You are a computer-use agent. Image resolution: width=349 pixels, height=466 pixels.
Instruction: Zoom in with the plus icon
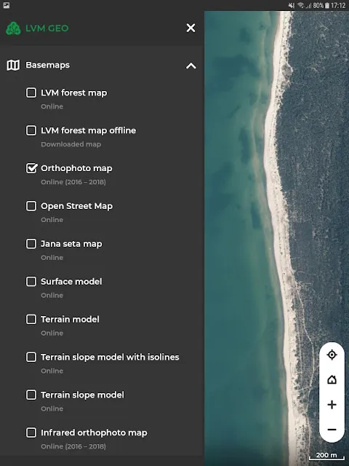pos(332,405)
